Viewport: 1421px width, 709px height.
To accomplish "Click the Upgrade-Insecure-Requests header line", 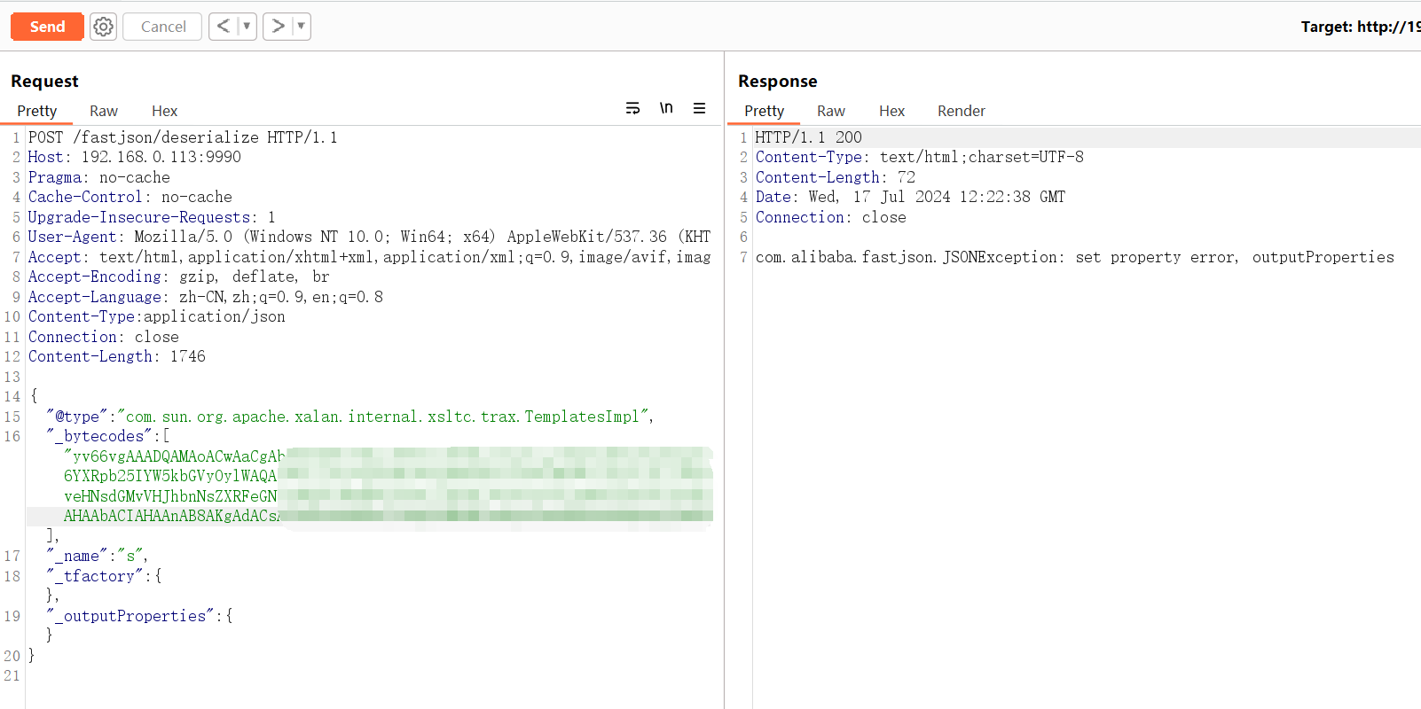I will pyautogui.click(x=152, y=217).
